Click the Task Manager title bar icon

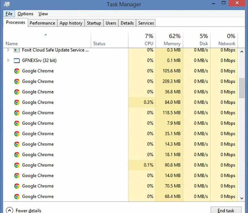[x=6, y=4]
